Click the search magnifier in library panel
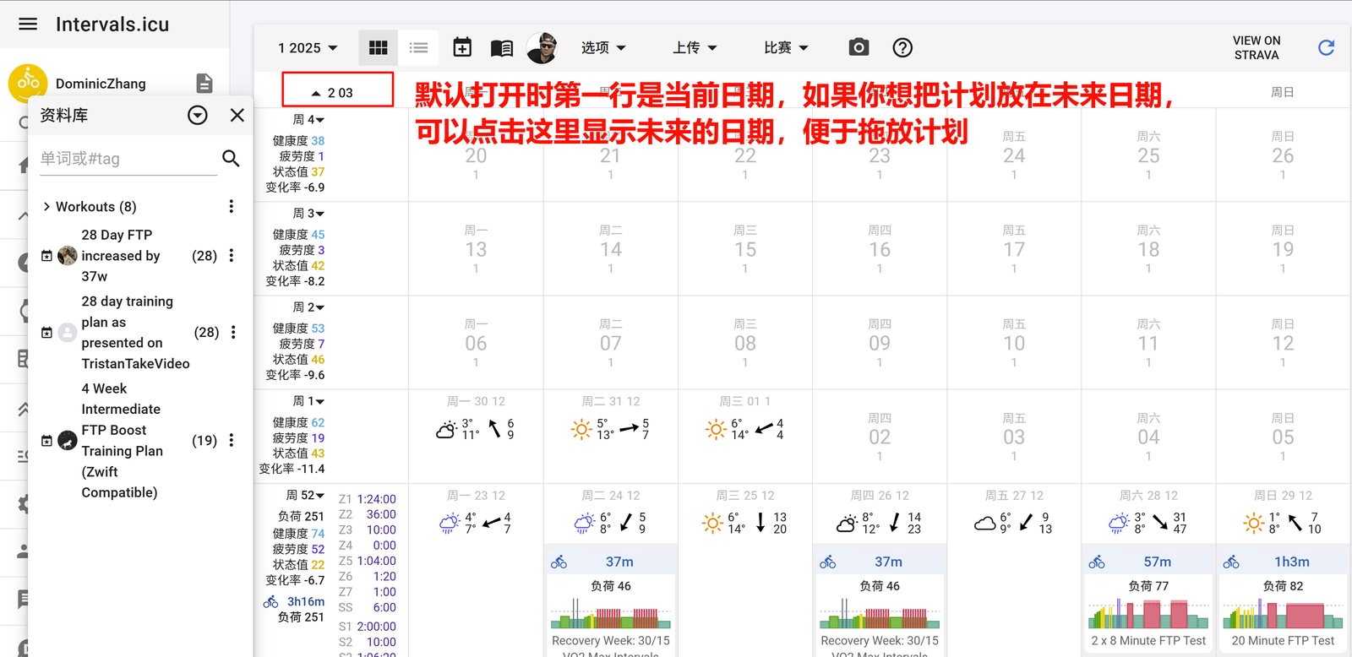1352x657 pixels. [231, 158]
